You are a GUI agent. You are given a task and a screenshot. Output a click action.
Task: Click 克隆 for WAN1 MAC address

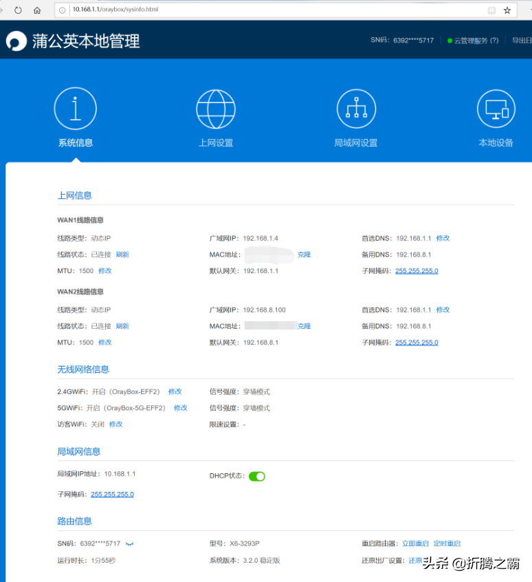click(x=304, y=255)
